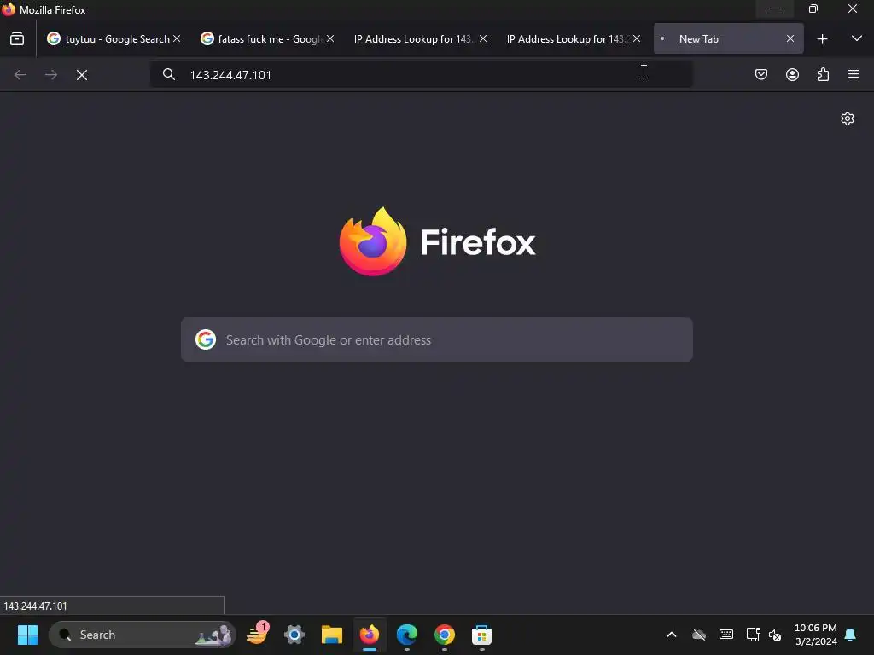Open the Extensions puzzle icon
Viewport: 874px width, 655px height.
[x=823, y=75]
